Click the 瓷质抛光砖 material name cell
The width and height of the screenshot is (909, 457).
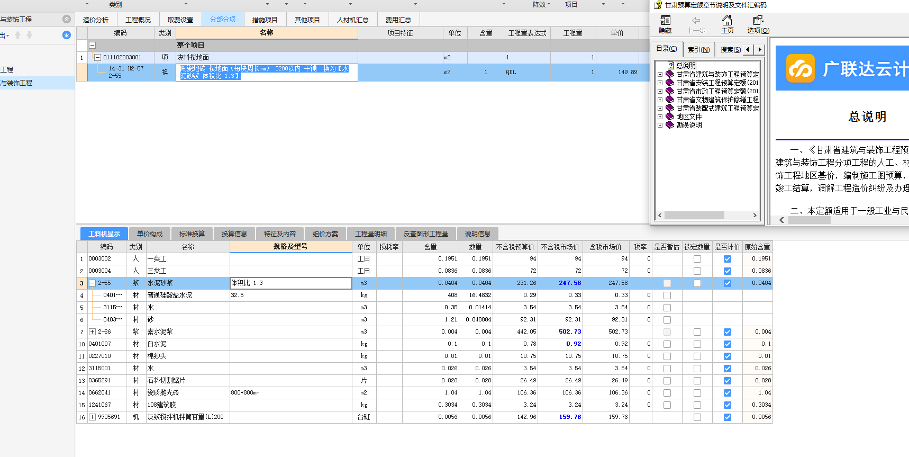point(187,393)
